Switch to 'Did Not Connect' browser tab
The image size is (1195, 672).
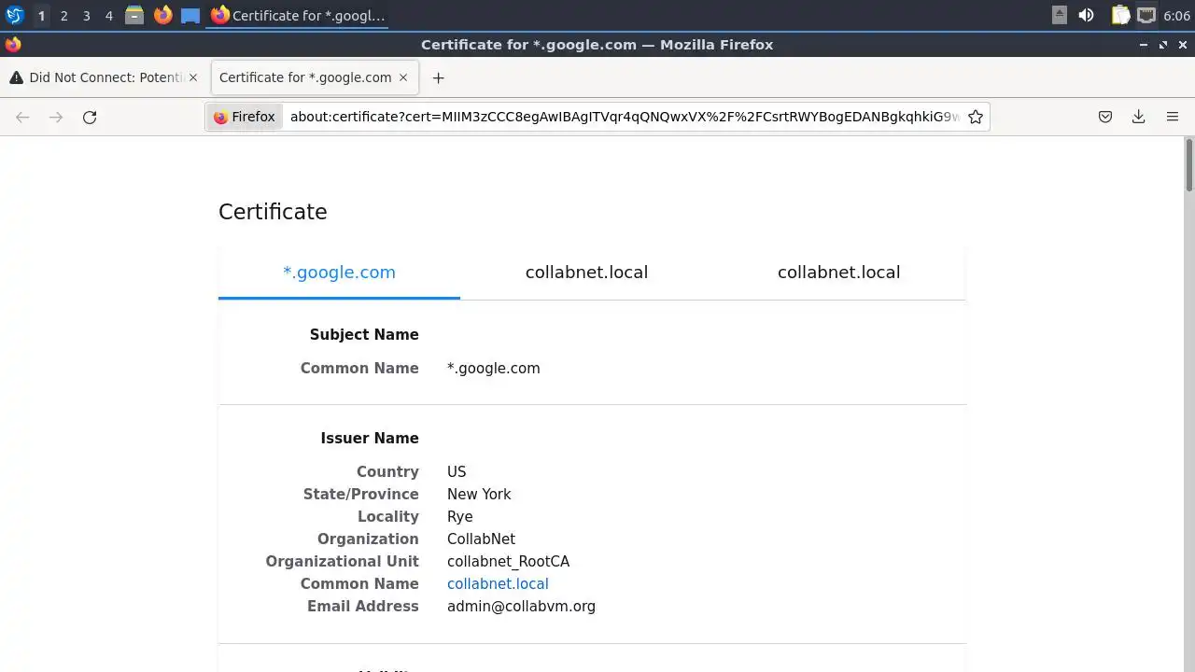pyautogui.click(x=105, y=77)
